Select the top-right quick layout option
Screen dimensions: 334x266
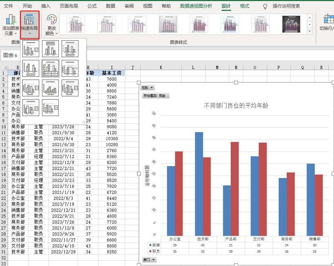pos(70,49)
